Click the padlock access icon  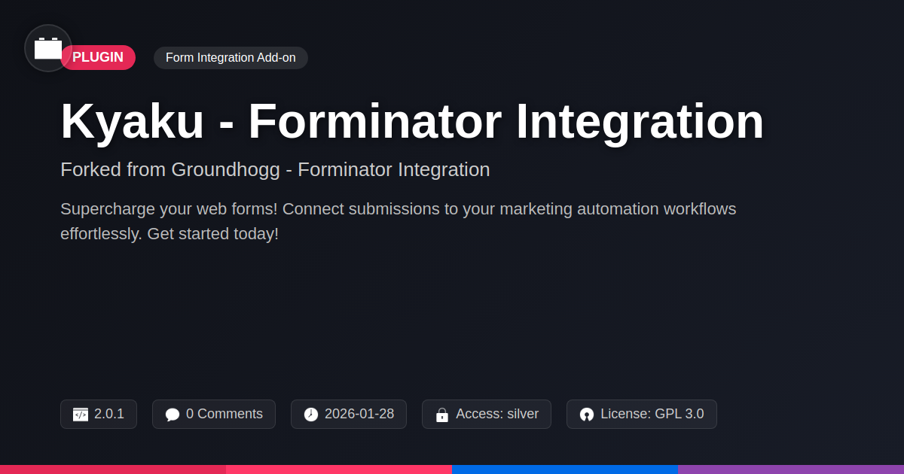pyautogui.click(x=442, y=415)
